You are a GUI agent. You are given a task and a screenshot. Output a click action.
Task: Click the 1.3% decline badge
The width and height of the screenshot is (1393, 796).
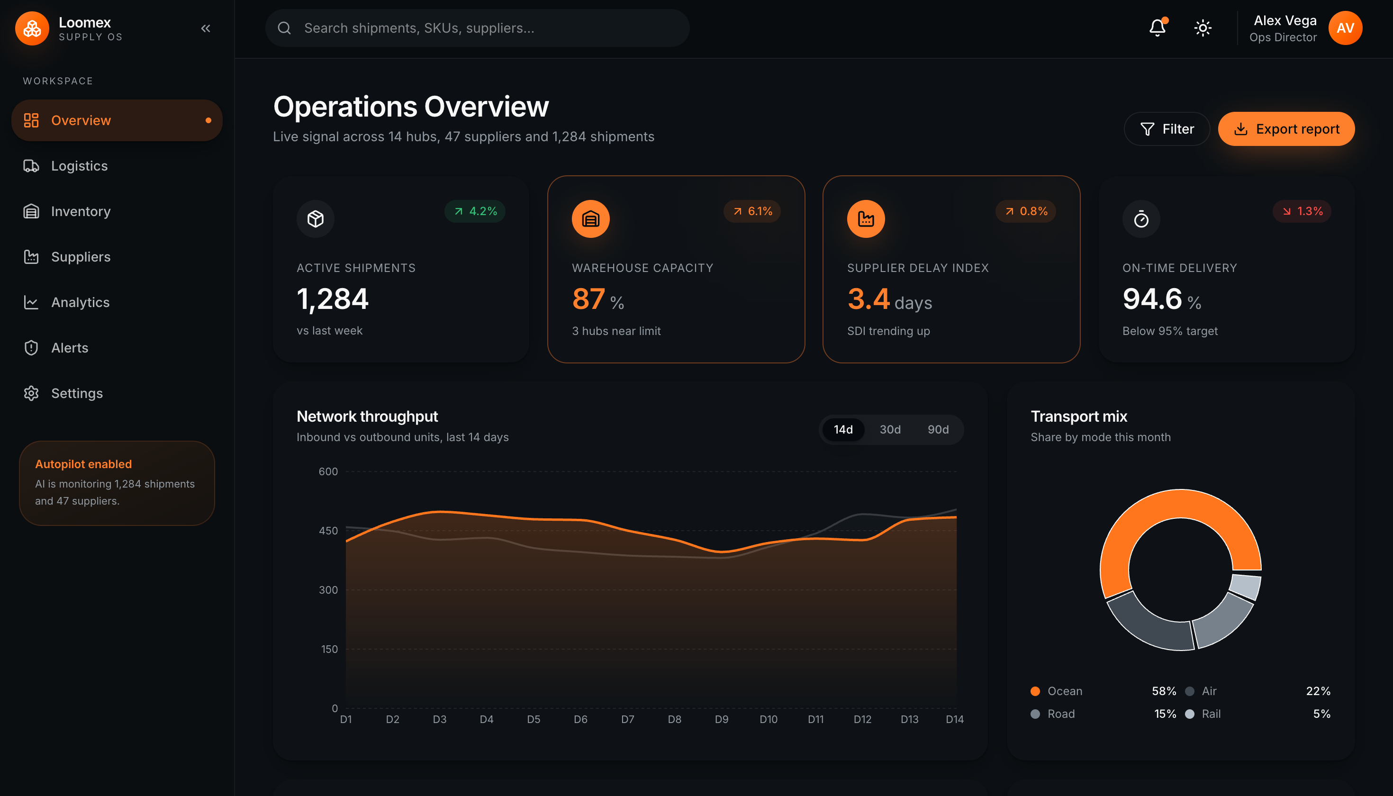[1302, 211]
